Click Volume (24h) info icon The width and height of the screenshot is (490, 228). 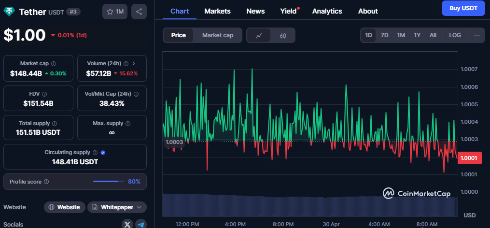pos(126,63)
